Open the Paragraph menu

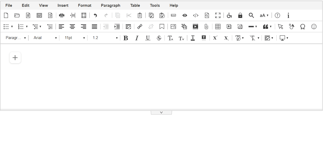[x=111, y=5]
